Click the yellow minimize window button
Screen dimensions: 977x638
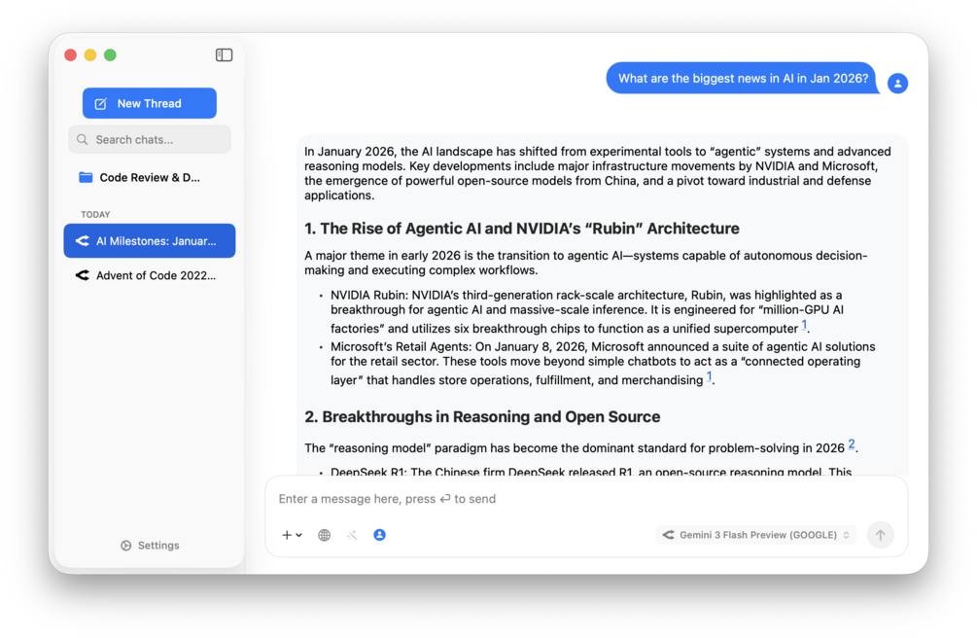tap(90, 55)
